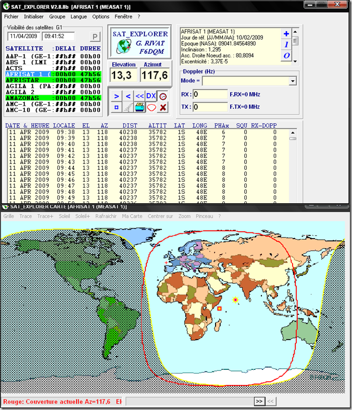Click the time field 09:41:52
The image size is (352, 410).
pos(58,36)
